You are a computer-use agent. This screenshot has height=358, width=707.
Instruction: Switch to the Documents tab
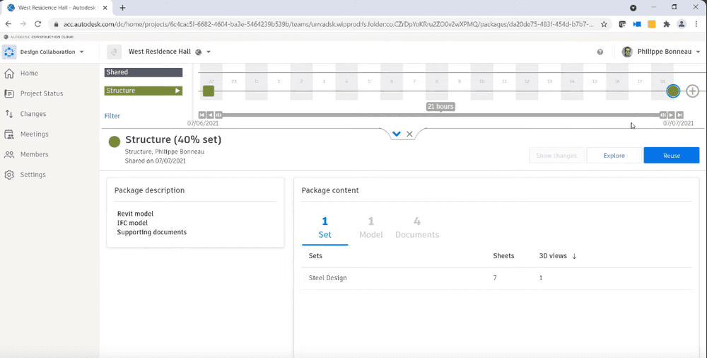click(417, 228)
